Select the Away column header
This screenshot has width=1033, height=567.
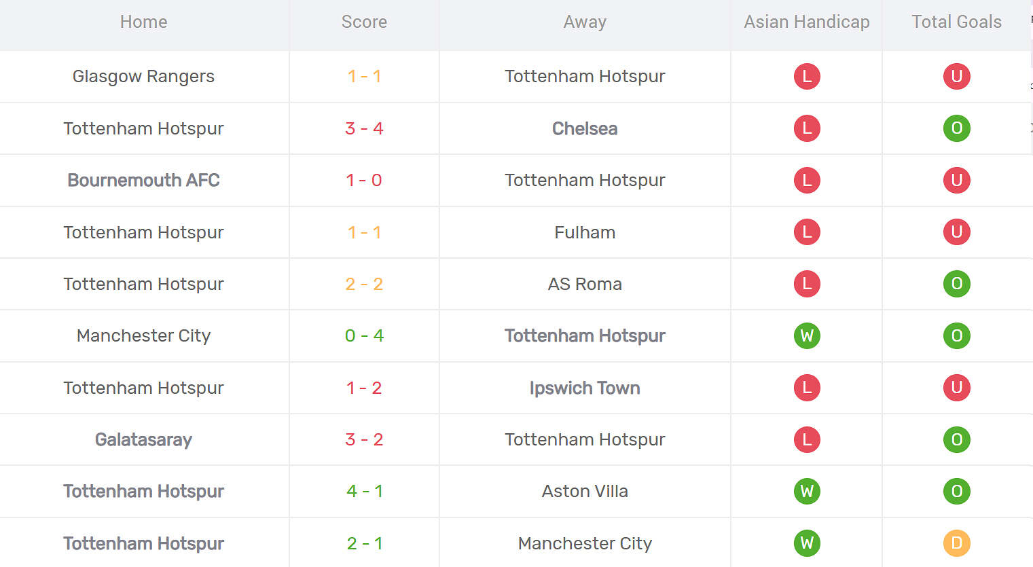pyautogui.click(x=585, y=21)
